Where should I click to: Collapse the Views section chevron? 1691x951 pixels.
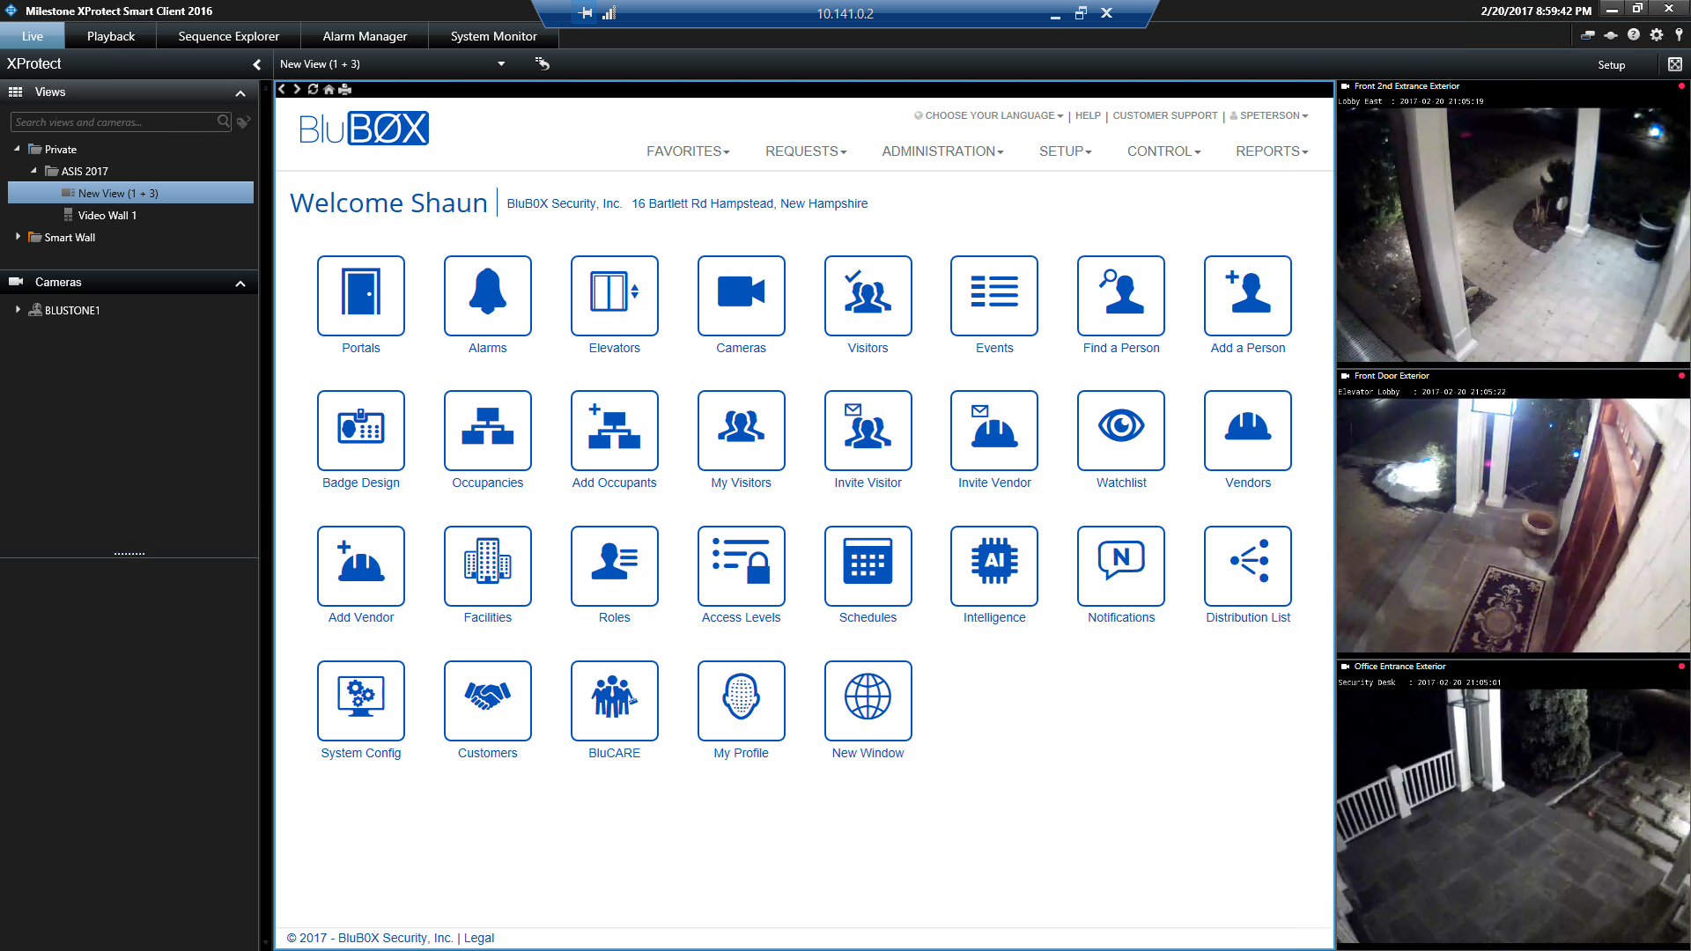(240, 92)
